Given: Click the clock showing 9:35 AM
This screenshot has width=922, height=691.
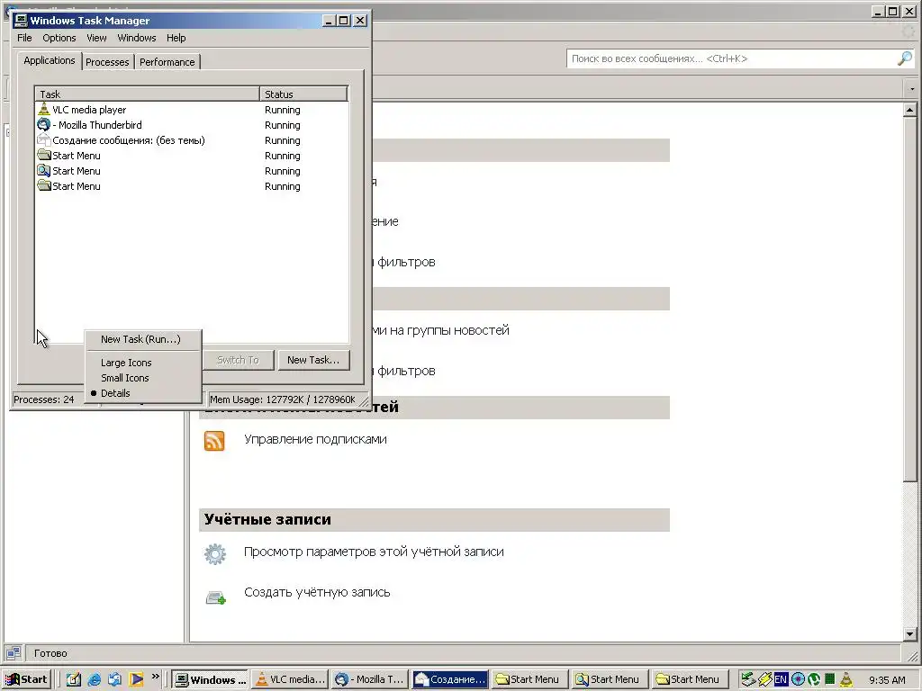Looking at the screenshot, I should [887, 680].
